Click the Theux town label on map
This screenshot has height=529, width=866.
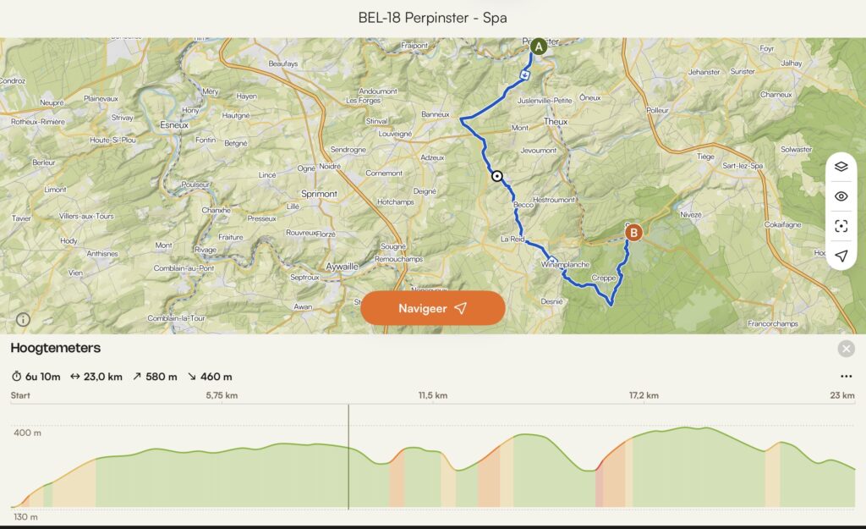(x=556, y=122)
